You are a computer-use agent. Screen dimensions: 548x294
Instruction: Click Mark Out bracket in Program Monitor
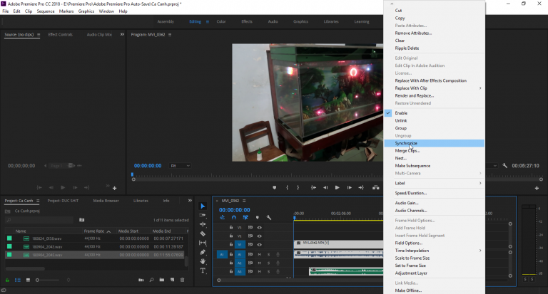(298, 188)
